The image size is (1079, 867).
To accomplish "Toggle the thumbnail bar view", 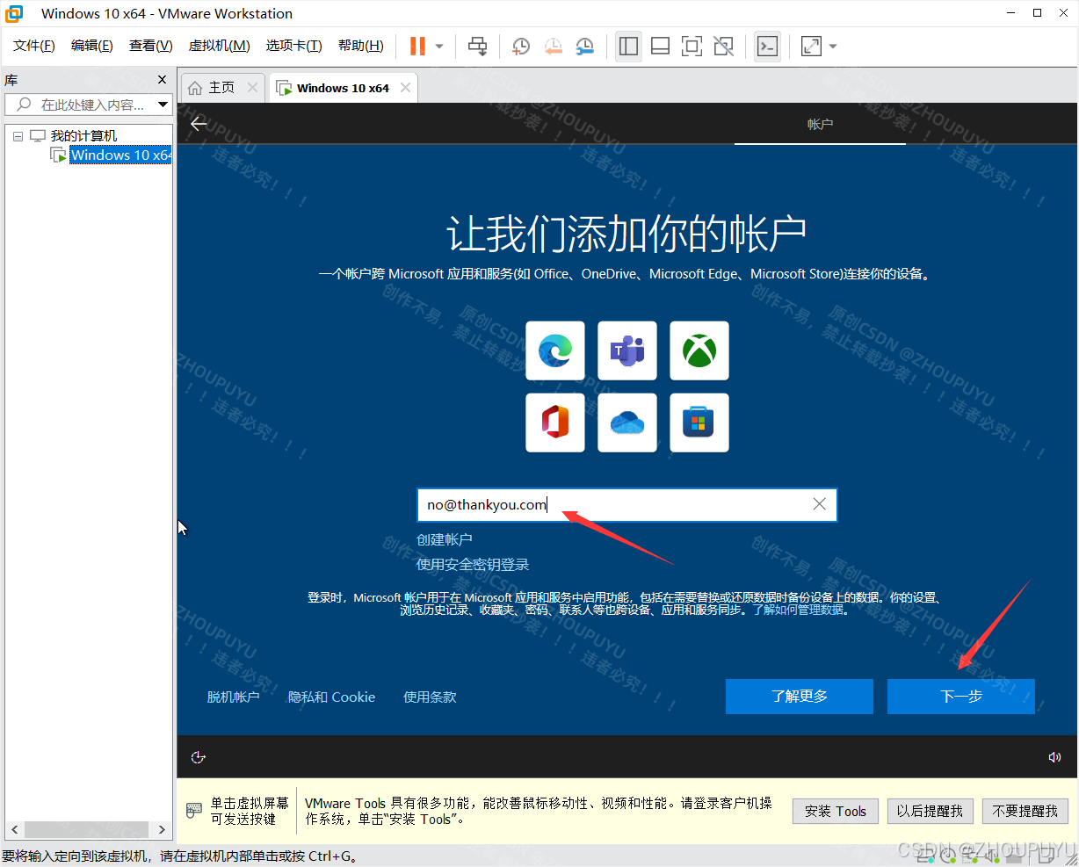I will (660, 46).
